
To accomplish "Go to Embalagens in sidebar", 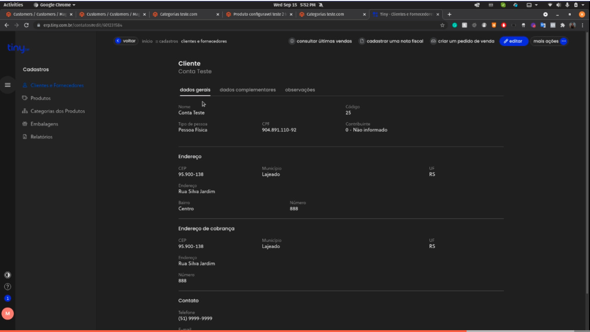I will pyautogui.click(x=44, y=124).
